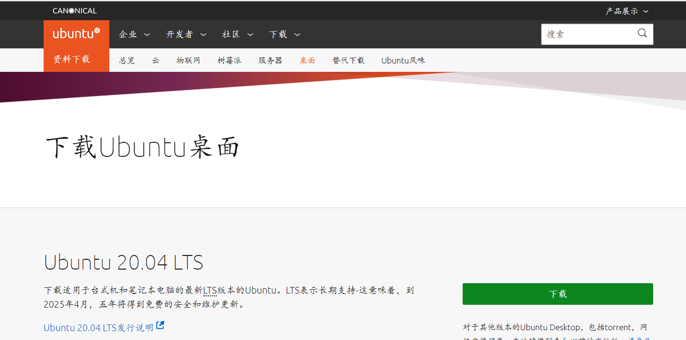The image size is (686, 340).
Task: Click the external link icon next to 发行说明
Action: click(x=160, y=325)
